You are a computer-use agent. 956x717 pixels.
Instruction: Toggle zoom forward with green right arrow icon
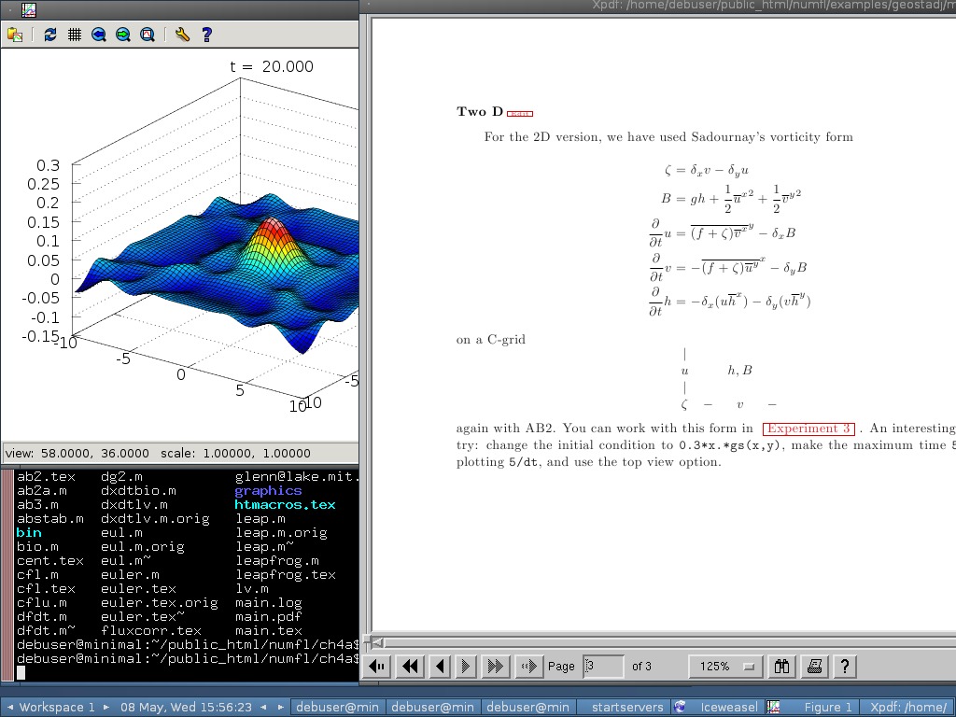[x=122, y=35]
